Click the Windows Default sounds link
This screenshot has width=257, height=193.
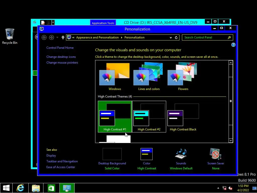(181, 168)
